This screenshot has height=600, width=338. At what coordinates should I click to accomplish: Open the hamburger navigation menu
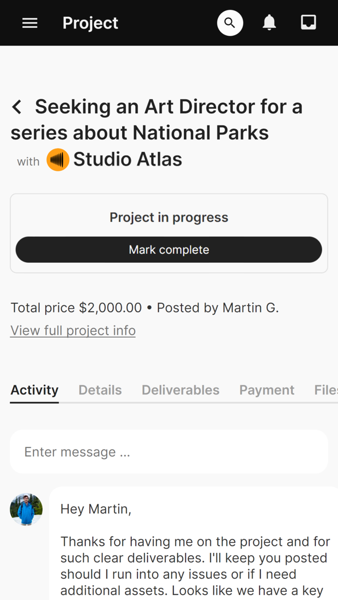coord(30,23)
